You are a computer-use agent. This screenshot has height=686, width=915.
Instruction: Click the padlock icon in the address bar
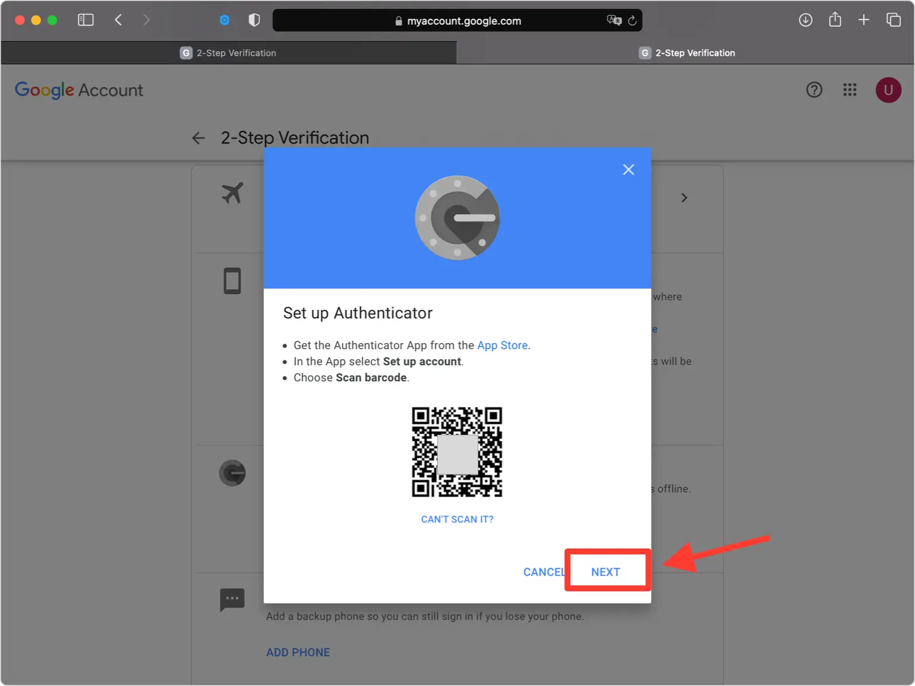[399, 21]
